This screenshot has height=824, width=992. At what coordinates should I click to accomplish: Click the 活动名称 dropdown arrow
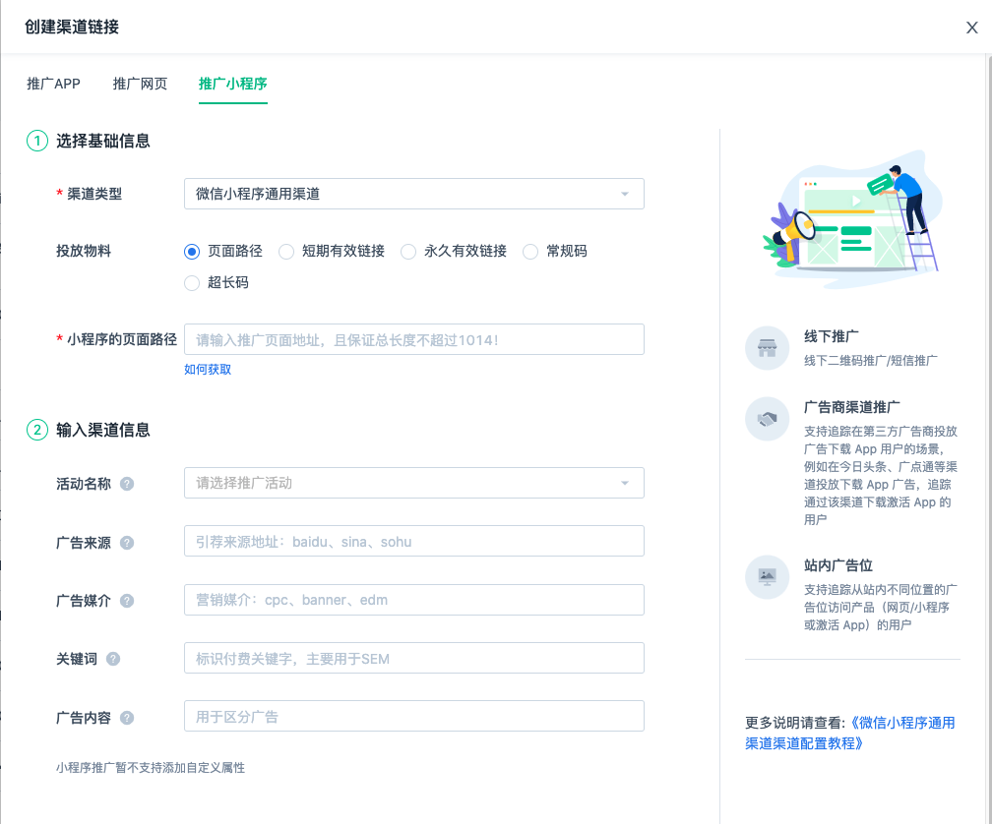pyautogui.click(x=624, y=484)
